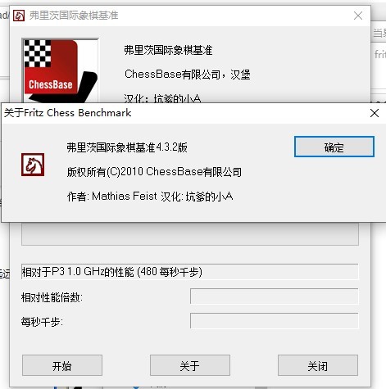Viewport: 386px width, 389px height.
Task: Click the 相对性能倍数 result field
Action: [274, 296]
